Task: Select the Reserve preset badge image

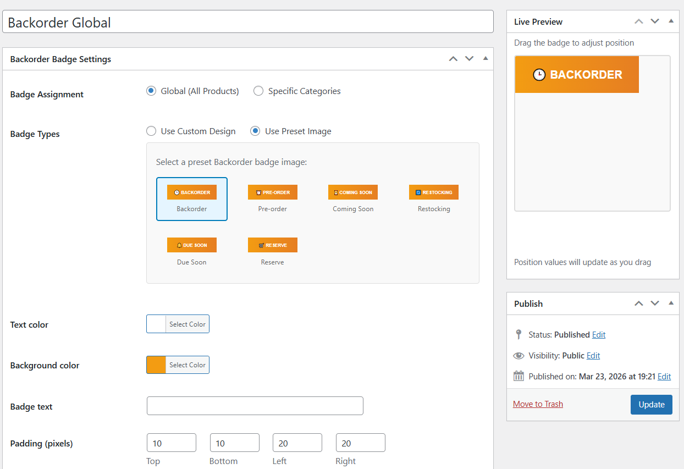Action: (x=272, y=245)
